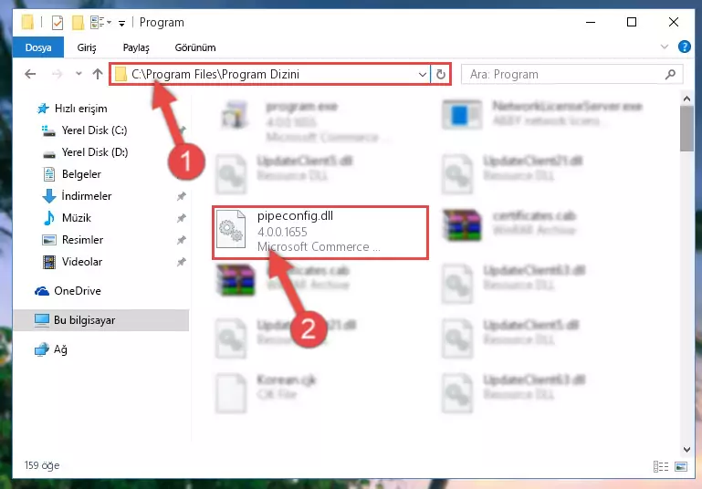
Task: Click the Back navigation arrow
Action: [x=30, y=74]
